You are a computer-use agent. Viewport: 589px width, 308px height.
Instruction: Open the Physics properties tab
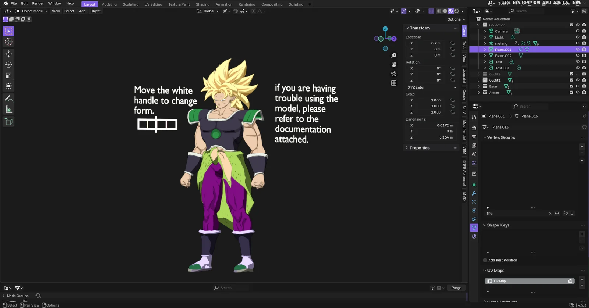point(474,211)
